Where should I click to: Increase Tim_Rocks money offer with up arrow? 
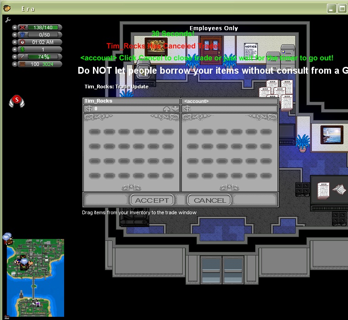coord(167,108)
